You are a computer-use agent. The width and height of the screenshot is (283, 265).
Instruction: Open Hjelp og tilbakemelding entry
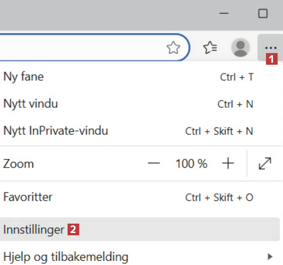(x=66, y=257)
